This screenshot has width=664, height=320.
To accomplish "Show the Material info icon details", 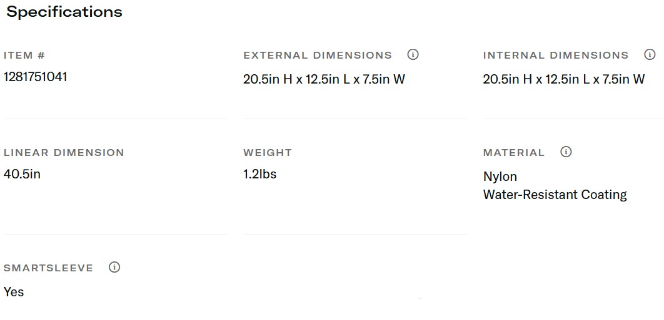I will coord(566,152).
